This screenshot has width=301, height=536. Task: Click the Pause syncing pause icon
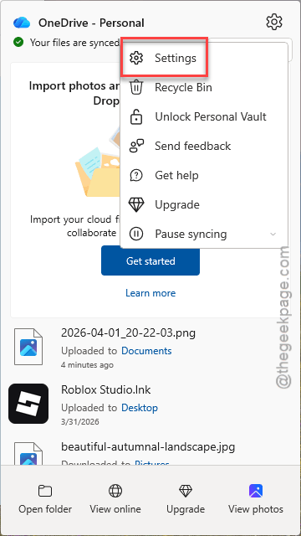pyautogui.click(x=136, y=234)
